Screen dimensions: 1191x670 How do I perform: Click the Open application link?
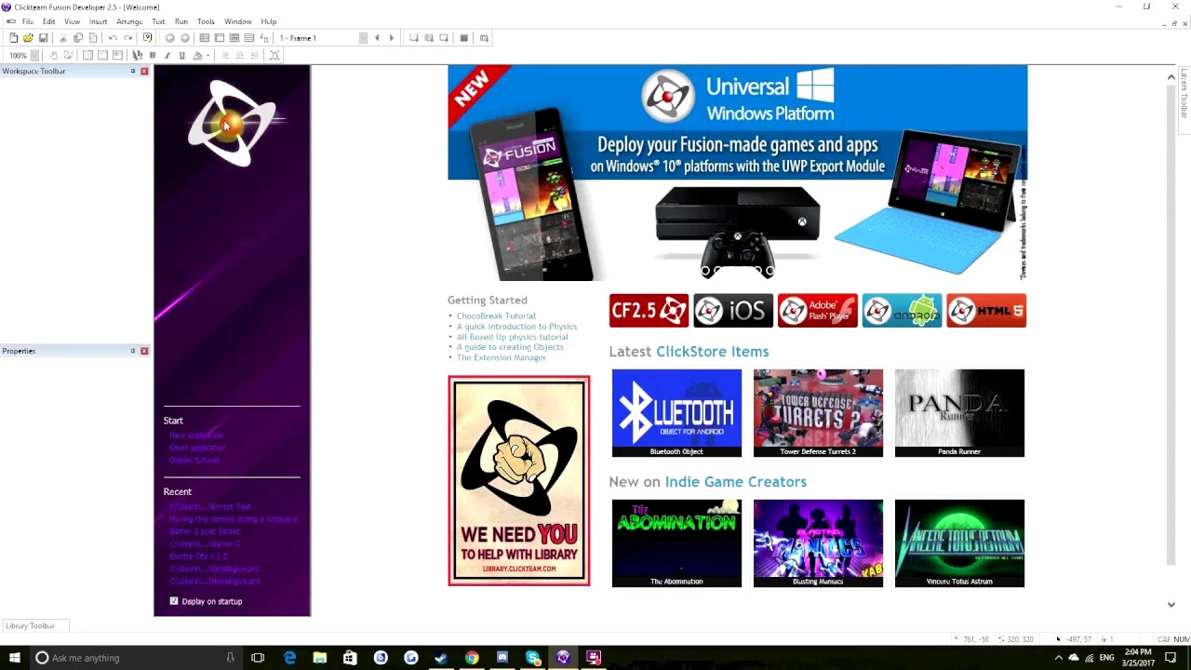coord(197,448)
